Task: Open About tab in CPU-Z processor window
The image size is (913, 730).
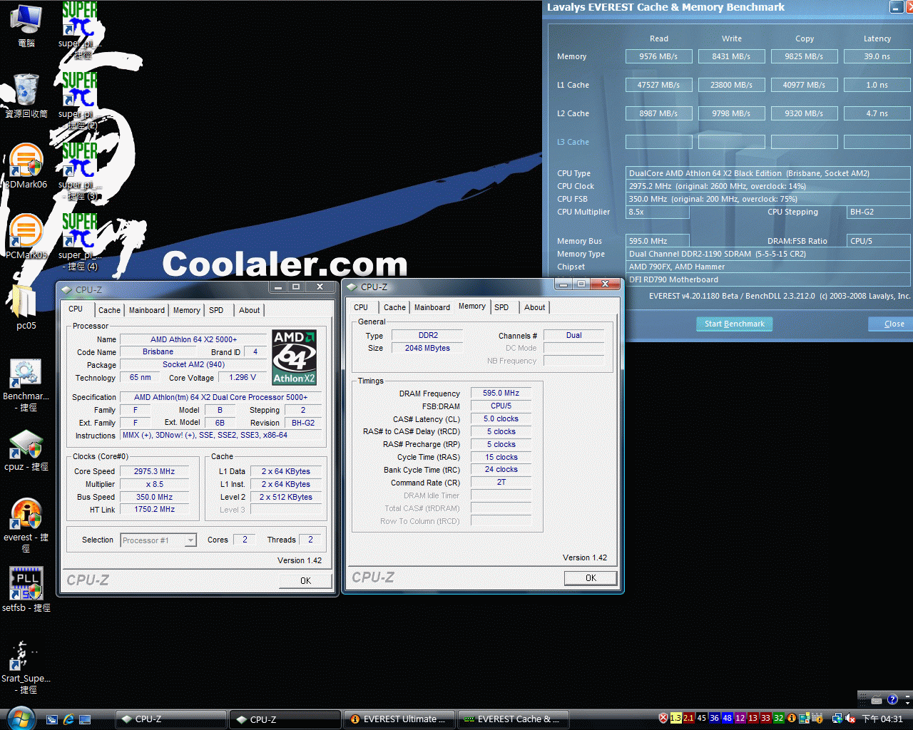Action: pos(250,310)
